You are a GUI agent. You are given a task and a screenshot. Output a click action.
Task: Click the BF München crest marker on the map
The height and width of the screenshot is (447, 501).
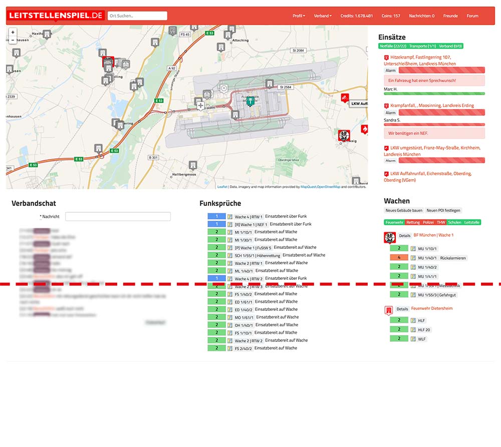(344, 136)
